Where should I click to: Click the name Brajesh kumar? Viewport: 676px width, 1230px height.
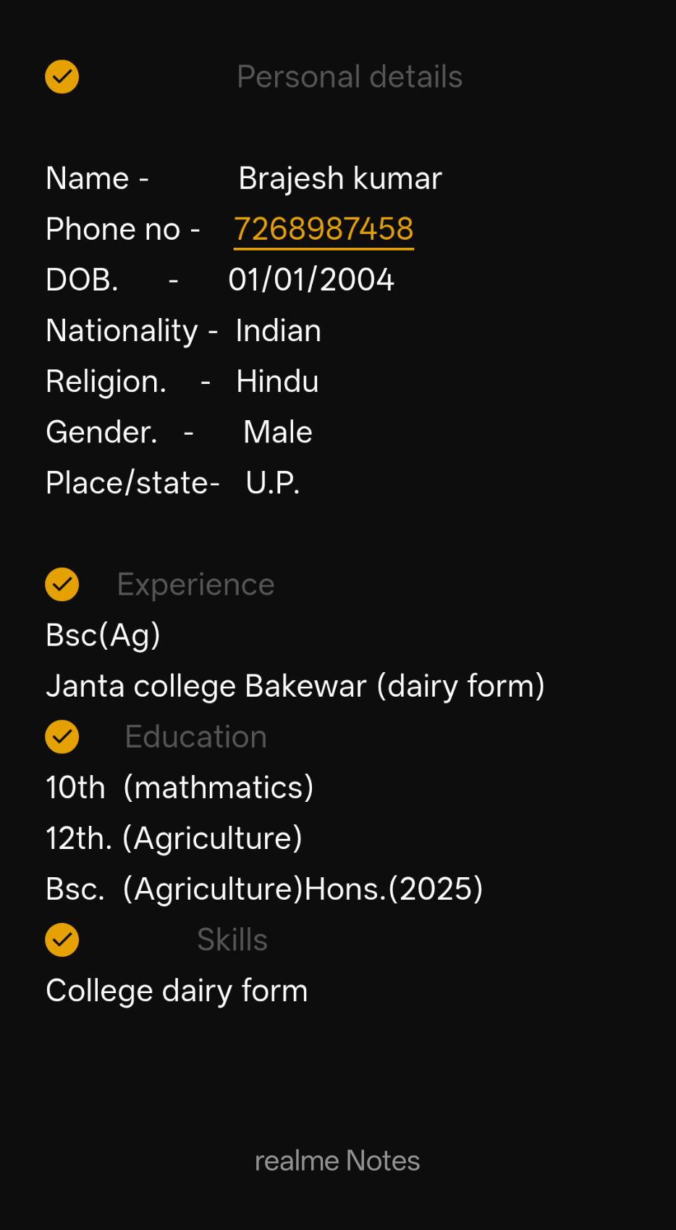pos(340,179)
